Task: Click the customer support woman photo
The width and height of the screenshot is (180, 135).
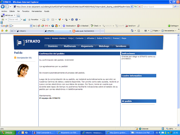Action: click(23, 71)
